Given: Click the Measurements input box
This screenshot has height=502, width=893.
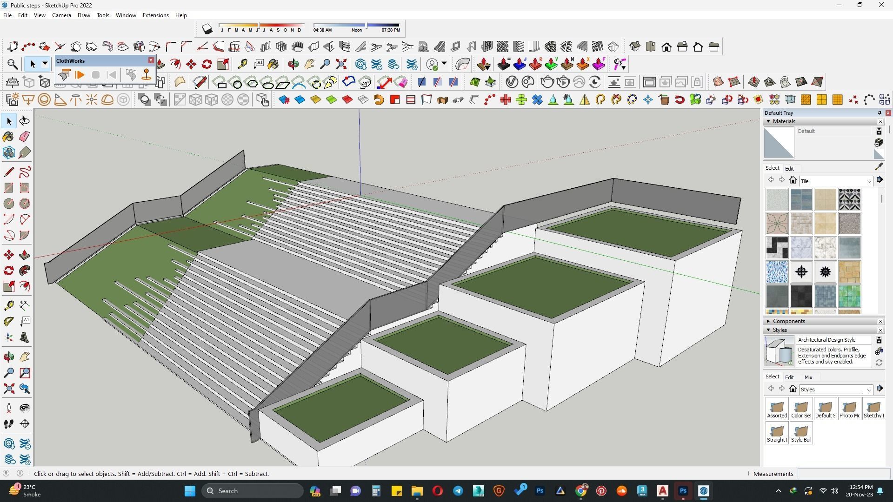Looking at the screenshot, I should click(x=843, y=474).
